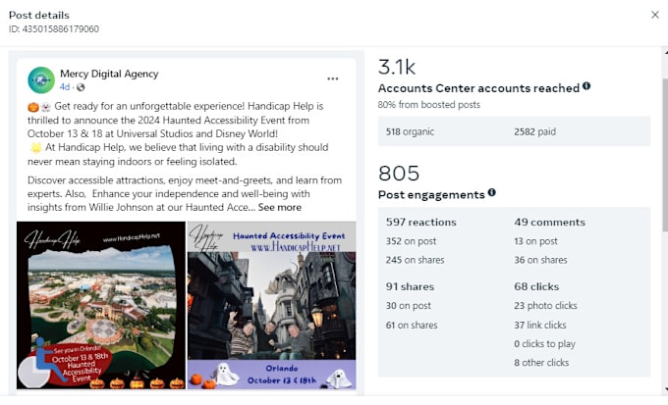
Task: Click the globe public visibility icon
Action: [81, 87]
